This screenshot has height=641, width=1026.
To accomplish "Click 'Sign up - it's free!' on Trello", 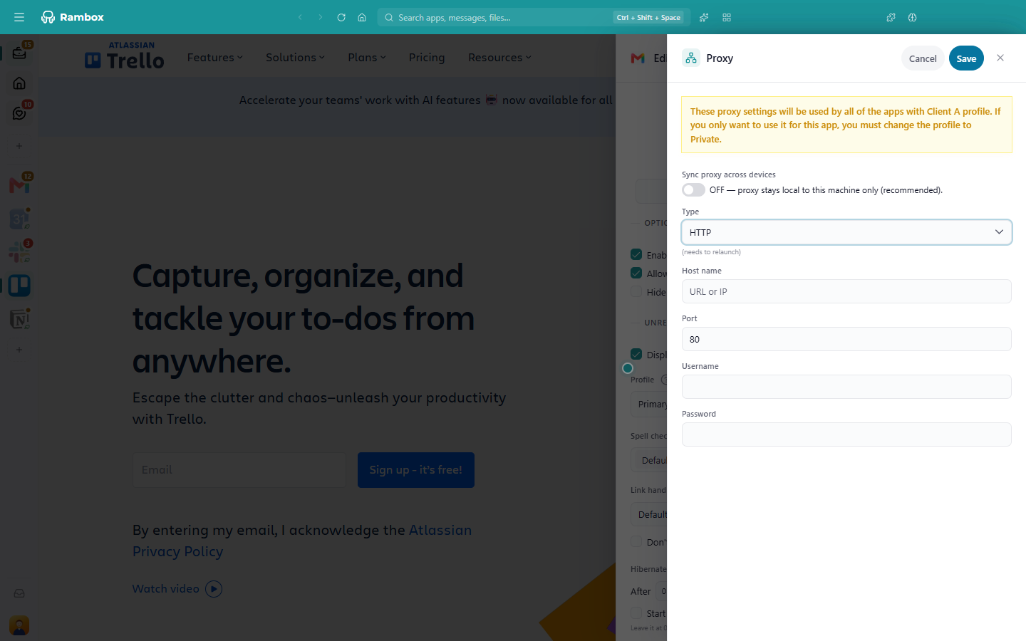I will [416, 470].
